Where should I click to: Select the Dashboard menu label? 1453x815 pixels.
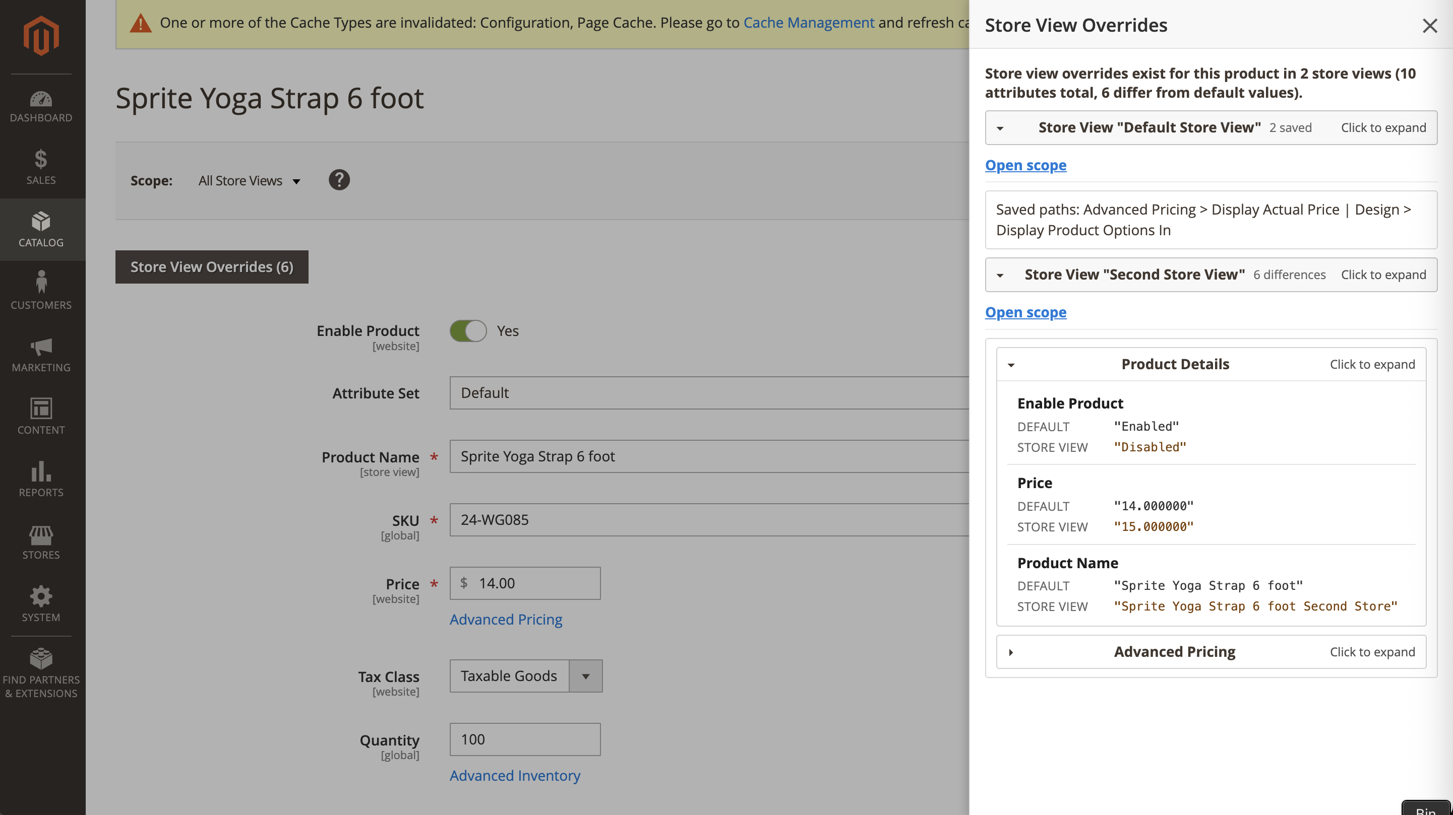(41, 118)
